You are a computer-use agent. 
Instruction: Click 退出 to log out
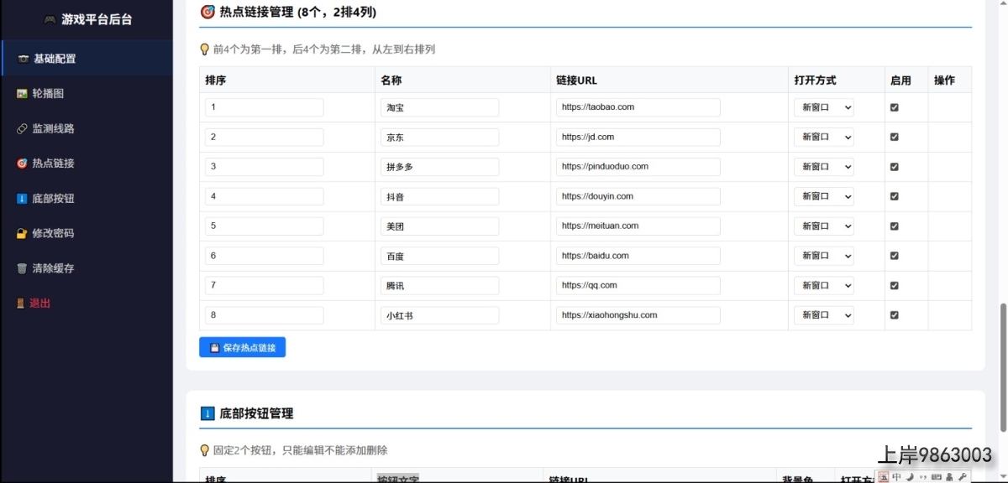tap(87, 304)
